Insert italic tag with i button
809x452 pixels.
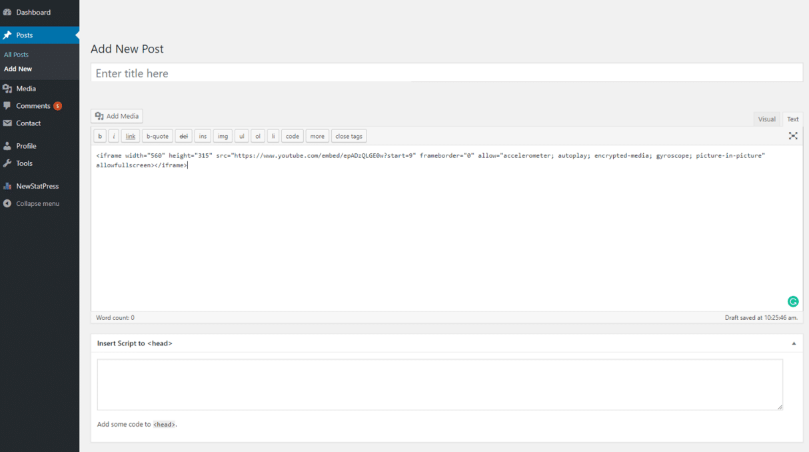113,136
